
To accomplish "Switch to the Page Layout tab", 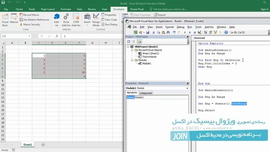I will [x=48, y=9].
